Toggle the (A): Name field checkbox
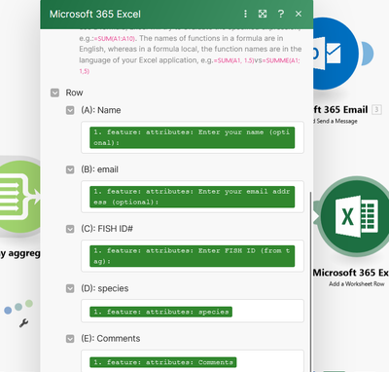The height and width of the screenshot is (372, 389). tap(70, 110)
